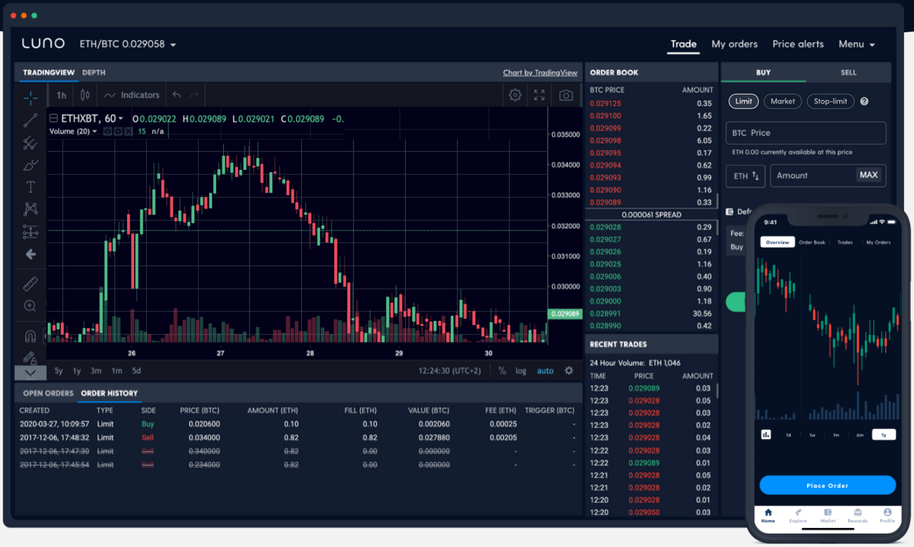This screenshot has width=914, height=547.
Task: Toggle the log scale option
Action: point(521,371)
